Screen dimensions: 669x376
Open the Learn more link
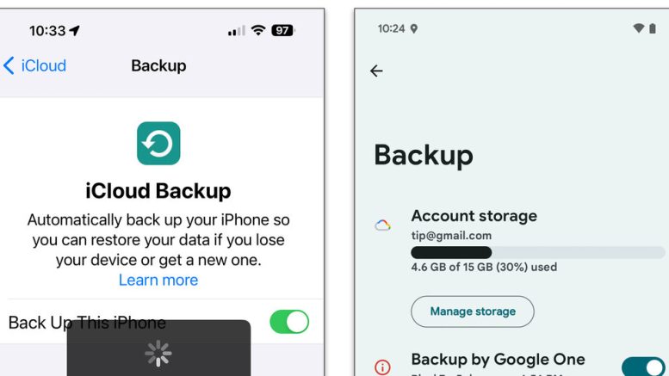pyautogui.click(x=158, y=280)
